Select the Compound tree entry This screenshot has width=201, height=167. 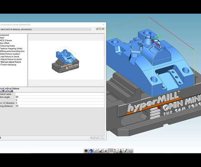coord(5,35)
